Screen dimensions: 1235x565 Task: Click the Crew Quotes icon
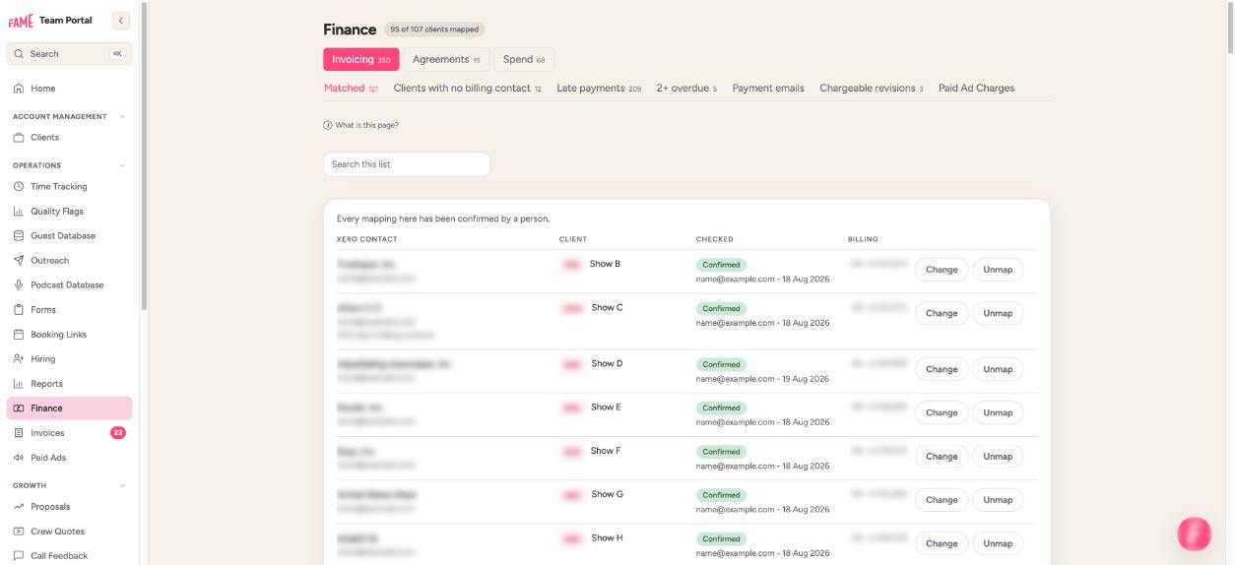[18, 532]
